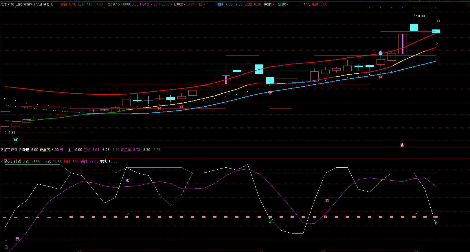This screenshot has height=252, width=470.
Task: Click the 浣纱 label
Action: pos(269,4)
